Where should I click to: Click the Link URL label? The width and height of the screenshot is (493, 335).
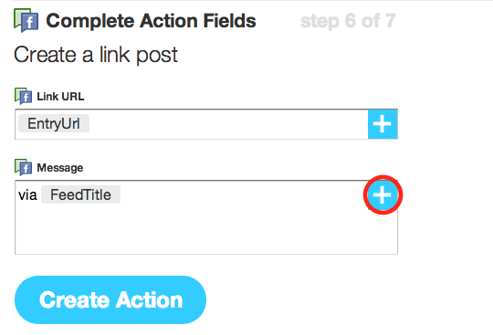(x=60, y=97)
